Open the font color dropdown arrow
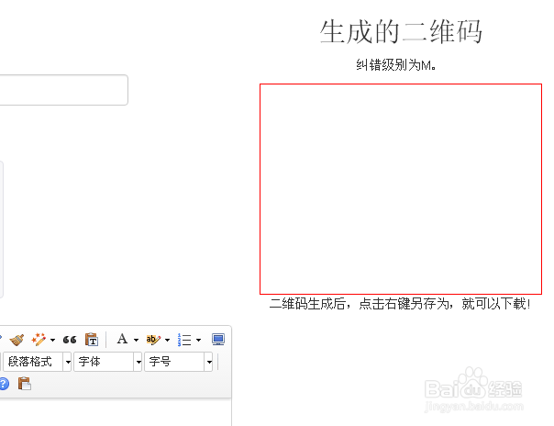The height and width of the screenshot is (426, 554). pos(136,340)
